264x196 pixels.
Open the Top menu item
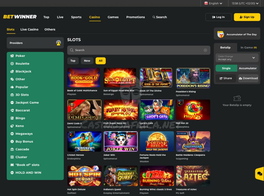[x=46, y=17]
